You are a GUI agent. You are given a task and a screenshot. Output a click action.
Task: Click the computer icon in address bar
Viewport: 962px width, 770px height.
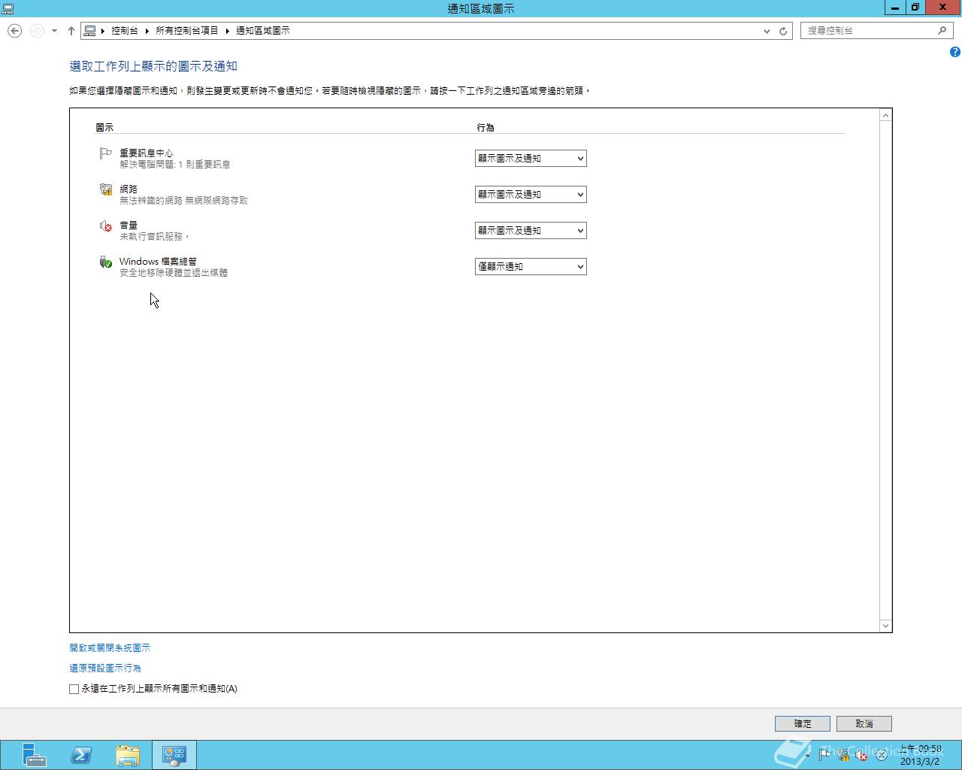[x=90, y=31]
